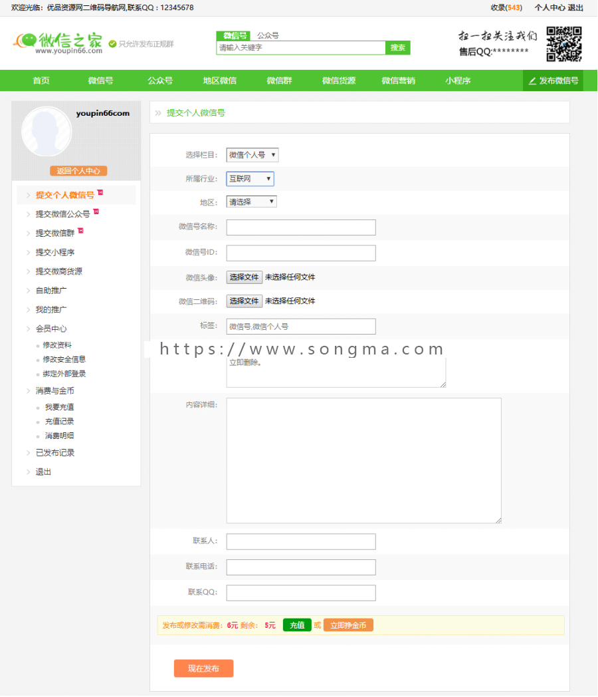Open 公众号 in the navigation bar

click(x=160, y=80)
